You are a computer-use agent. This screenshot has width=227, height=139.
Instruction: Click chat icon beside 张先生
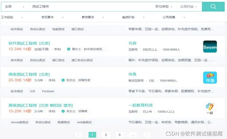(x=63, y=80)
